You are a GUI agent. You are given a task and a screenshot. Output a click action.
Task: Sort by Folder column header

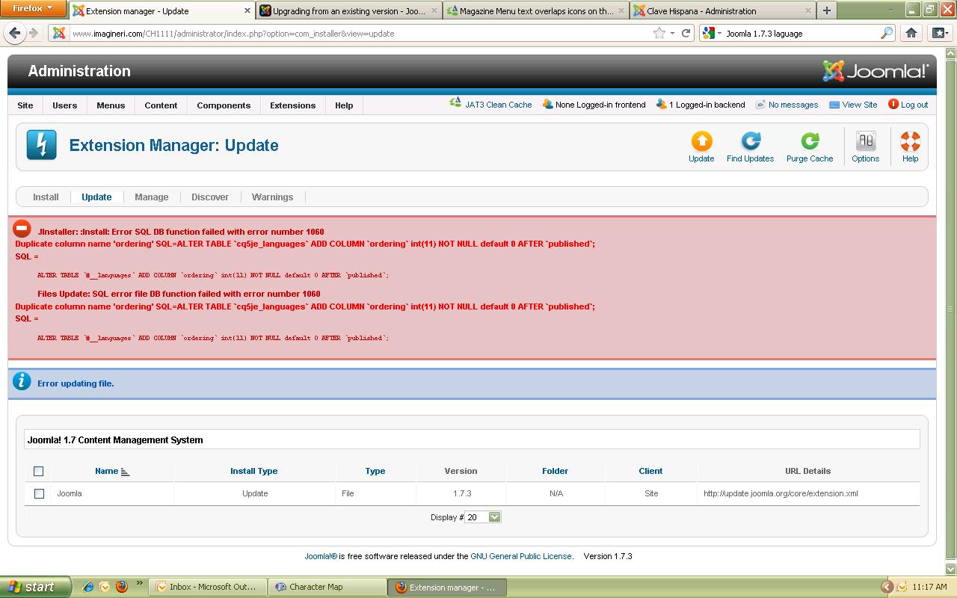pos(555,471)
